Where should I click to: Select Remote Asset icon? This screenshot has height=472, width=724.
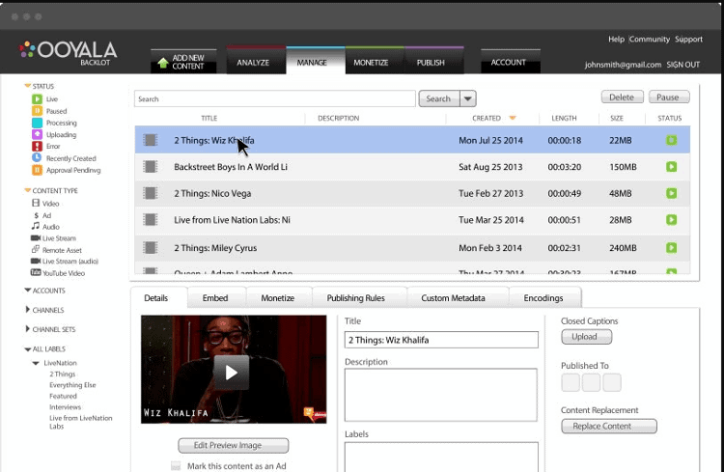36,249
